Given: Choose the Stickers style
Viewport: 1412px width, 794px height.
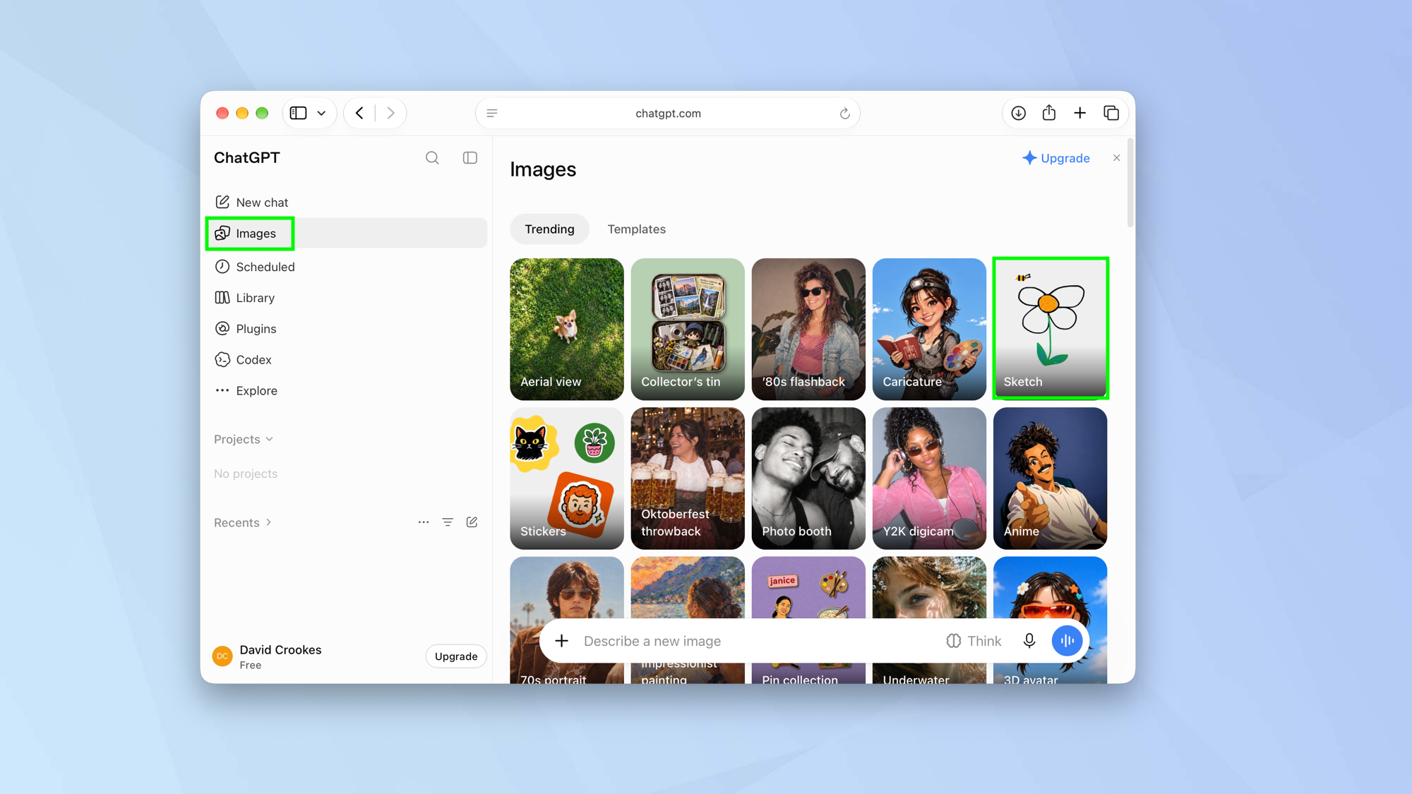Looking at the screenshot, I should [567, 479].
